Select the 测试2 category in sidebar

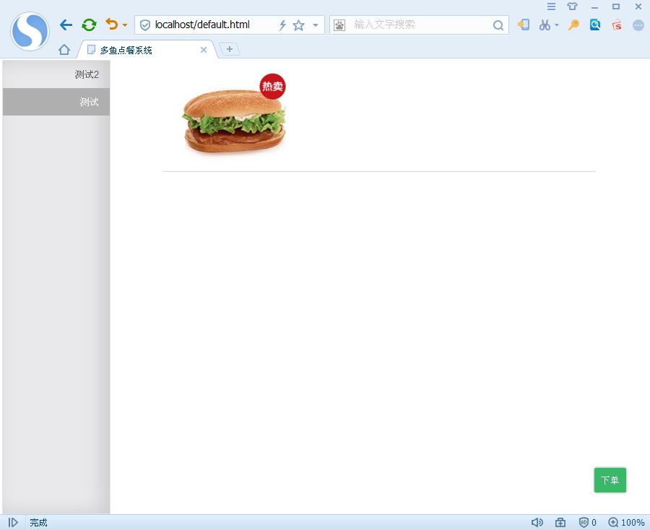point(56,74)
